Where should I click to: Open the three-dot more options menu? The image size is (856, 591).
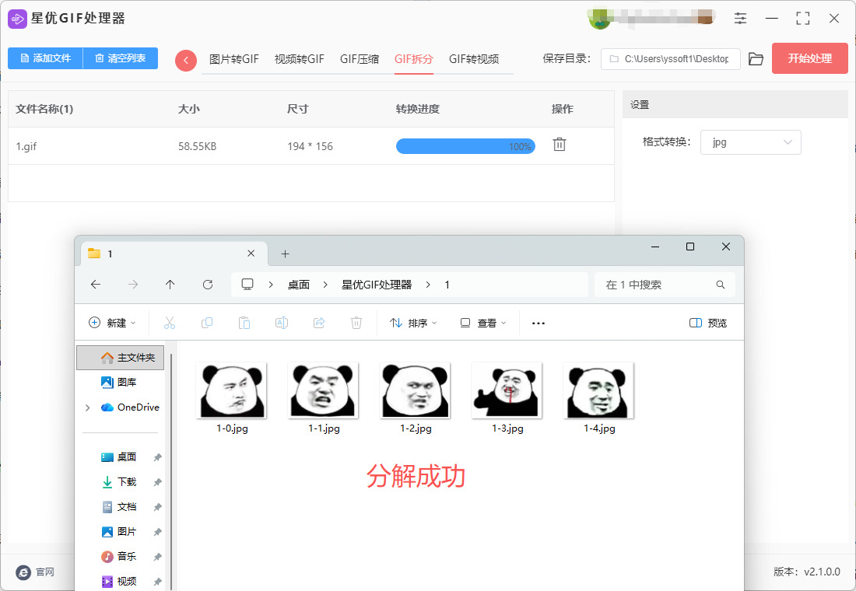coord(539,323)
